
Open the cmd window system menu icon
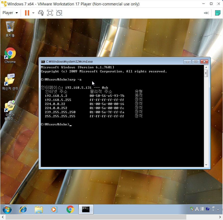[x=43, y=62]
